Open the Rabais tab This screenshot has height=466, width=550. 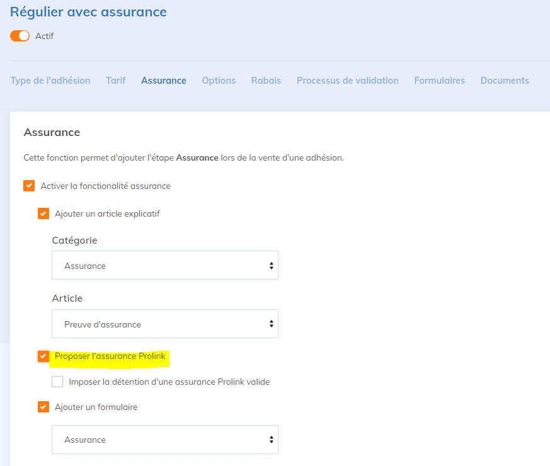(266, 81)
